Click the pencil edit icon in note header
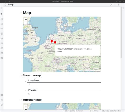 click(x=111, y=4)
